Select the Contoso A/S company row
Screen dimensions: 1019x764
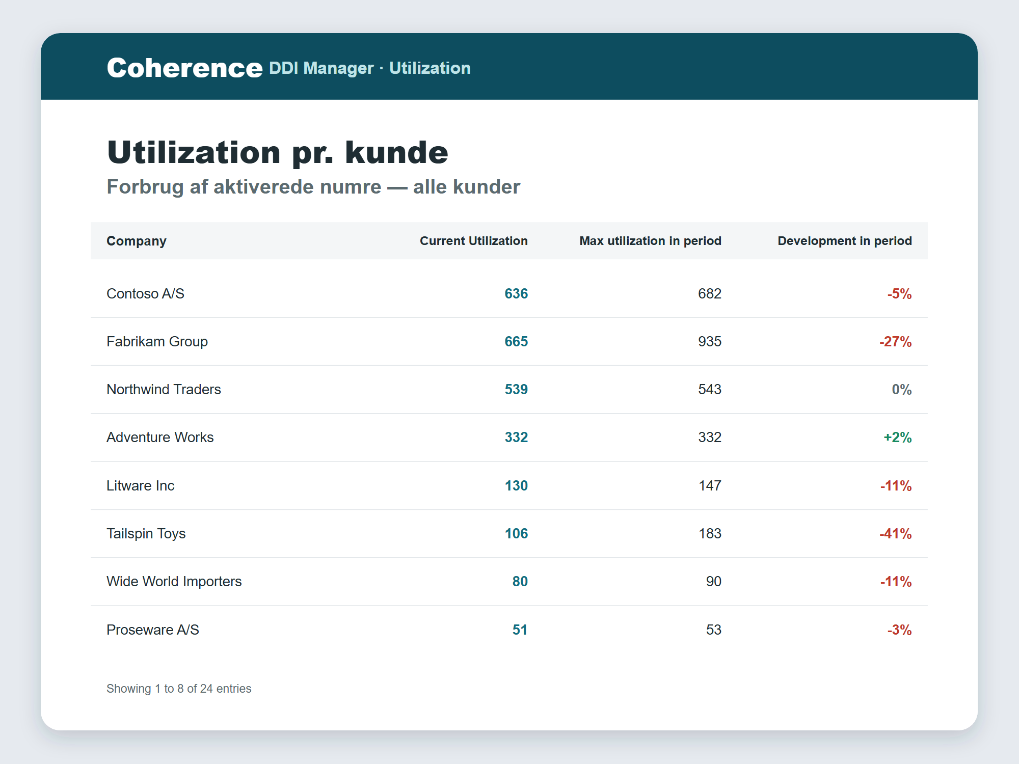[x=509, y=294]
